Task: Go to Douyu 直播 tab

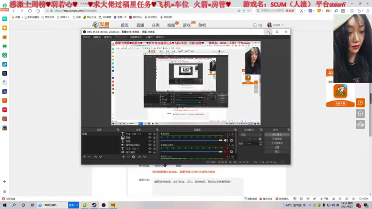Action: click(x=140, y=25)
